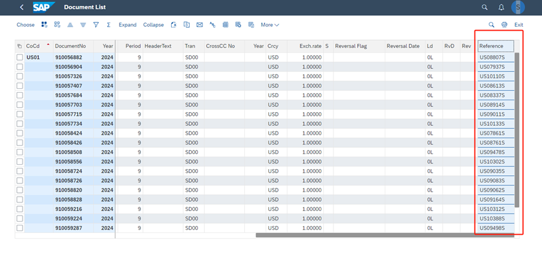Open the user profile avatar menu
The height and width of the screenshot is (253, 542).
pos(519,8)
